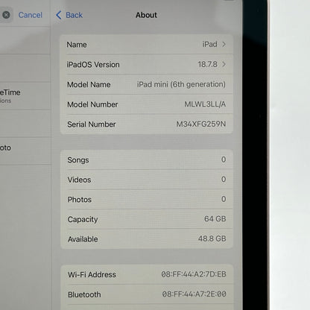Tap the Capacity label
The height and width of the screenshot is (310, 310).
pyautogui.click(x=83, y=220)
